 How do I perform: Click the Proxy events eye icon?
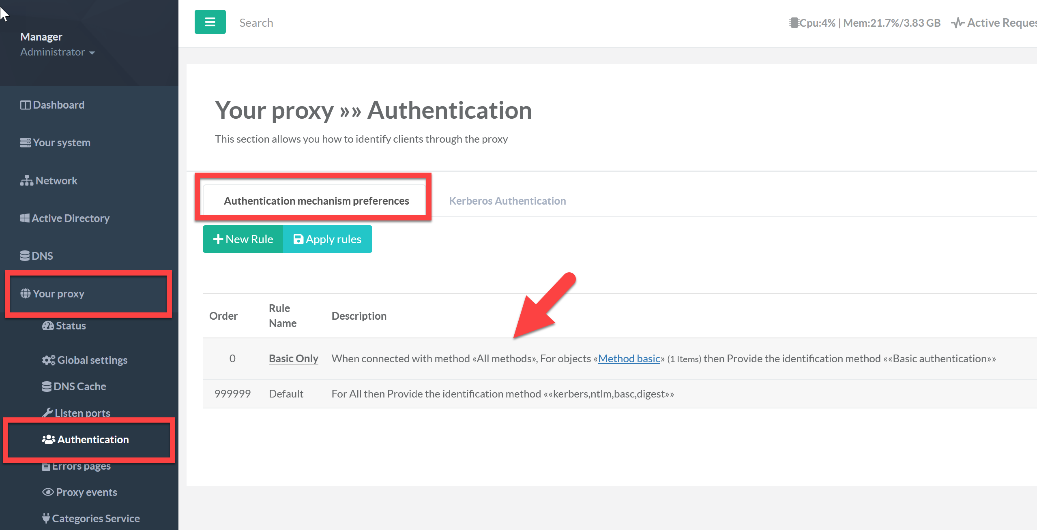click(47, 492)
